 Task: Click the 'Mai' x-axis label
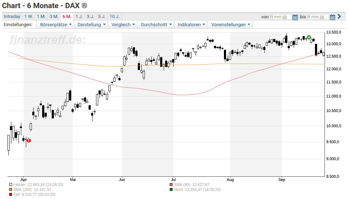[73, 180]
